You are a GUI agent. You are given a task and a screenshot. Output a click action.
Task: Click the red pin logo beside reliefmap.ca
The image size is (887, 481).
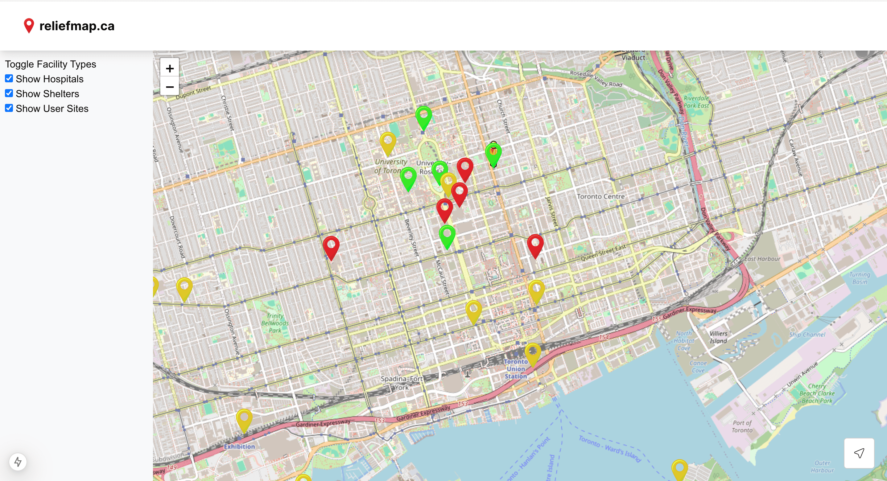click(x=29, y=26)
